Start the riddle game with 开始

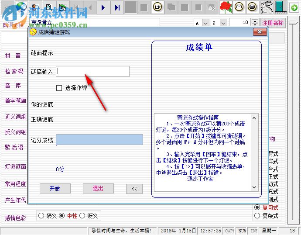55,189
